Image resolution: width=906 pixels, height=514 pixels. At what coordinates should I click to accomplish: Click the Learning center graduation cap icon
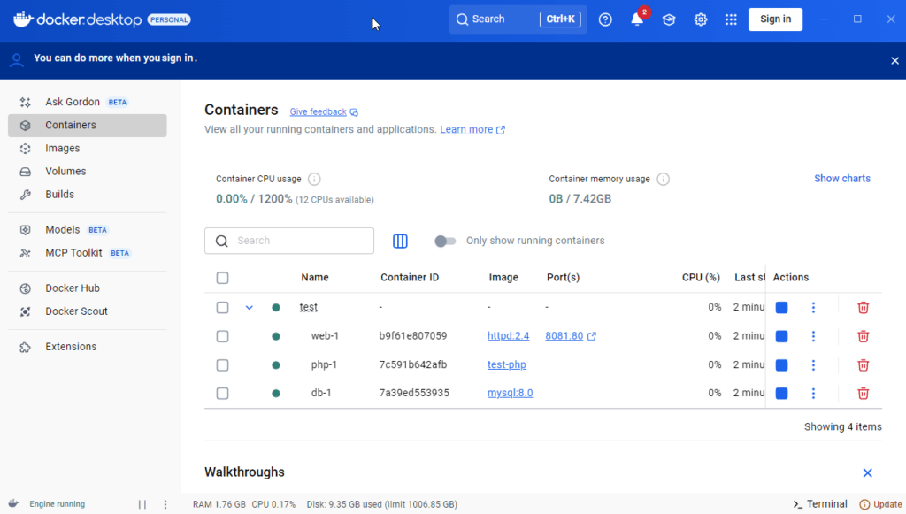[669, 19]
